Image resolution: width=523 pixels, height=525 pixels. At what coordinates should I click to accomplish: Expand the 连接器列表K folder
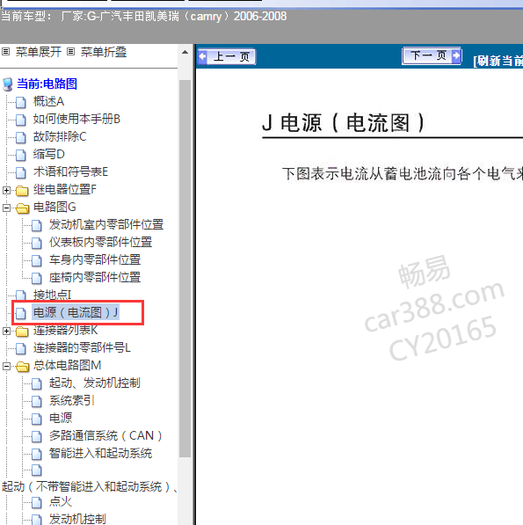6,332
